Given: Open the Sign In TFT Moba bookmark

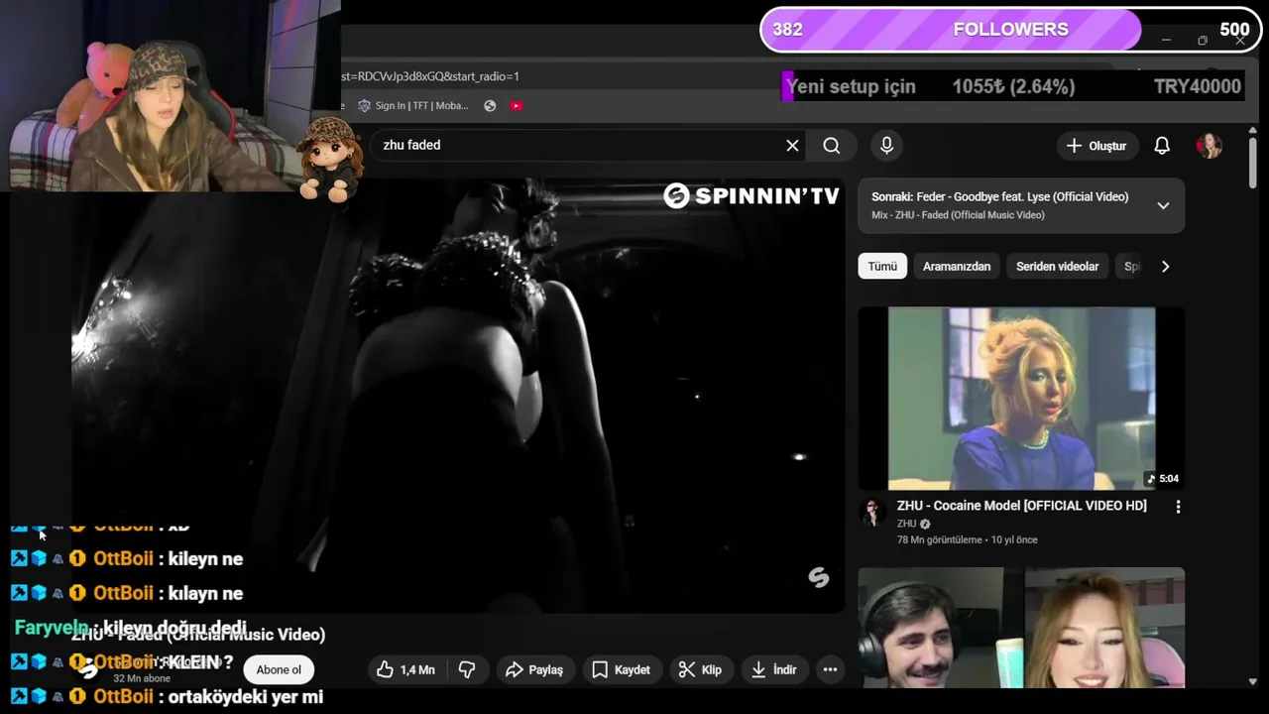Looking at the screenshot, I should click(x=413, y=106).
